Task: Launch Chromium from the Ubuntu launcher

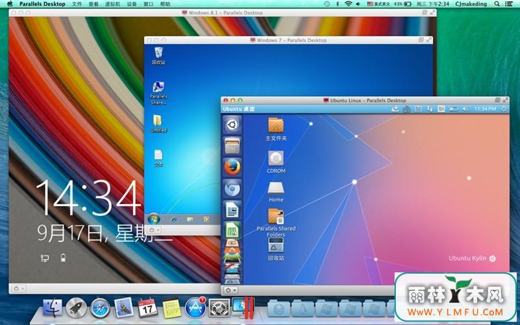Action: point(232,188)
